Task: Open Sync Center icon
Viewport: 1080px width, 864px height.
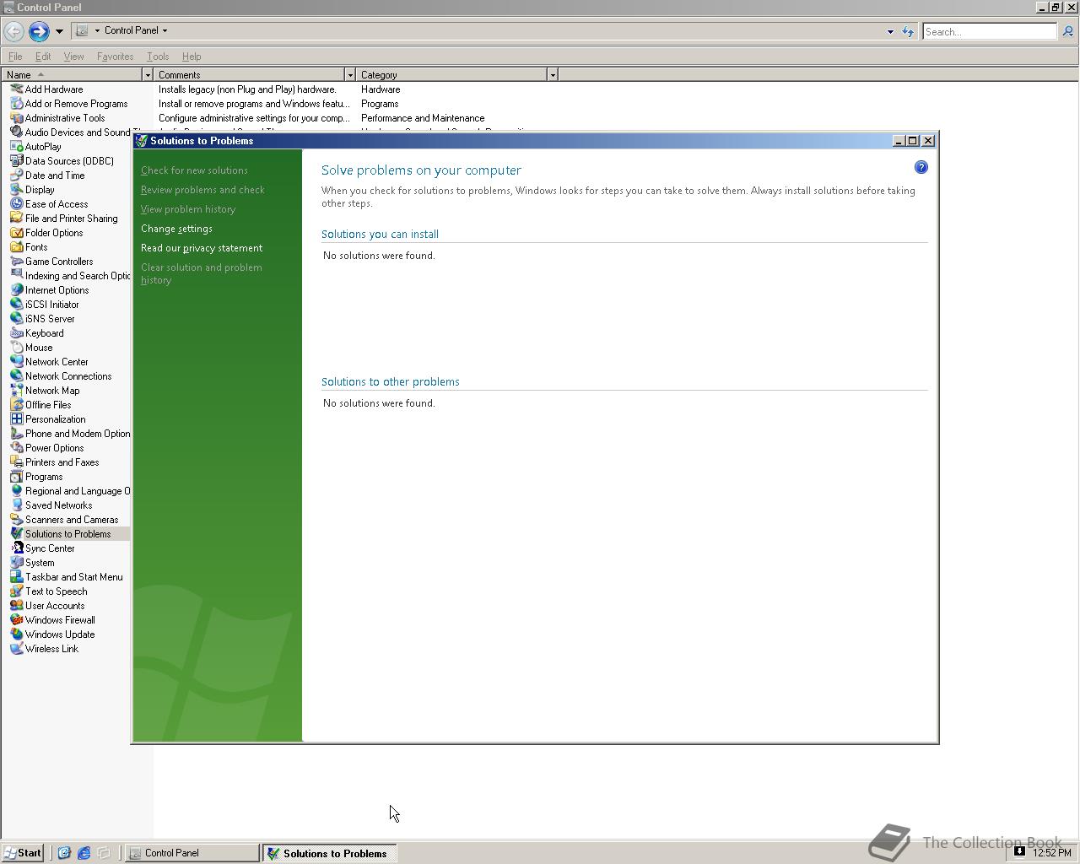Action: point(17,548)
